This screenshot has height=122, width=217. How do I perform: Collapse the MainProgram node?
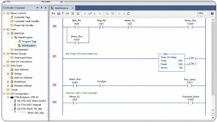[x=12, y=37]
